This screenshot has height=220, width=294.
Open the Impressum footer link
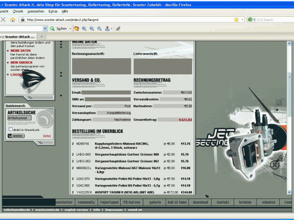click(x=114, y=210)
